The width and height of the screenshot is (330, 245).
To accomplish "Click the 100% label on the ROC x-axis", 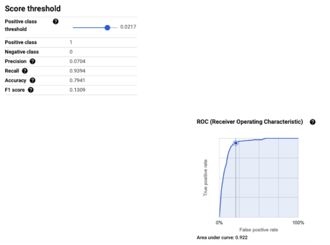I will [x=298, y=223].
